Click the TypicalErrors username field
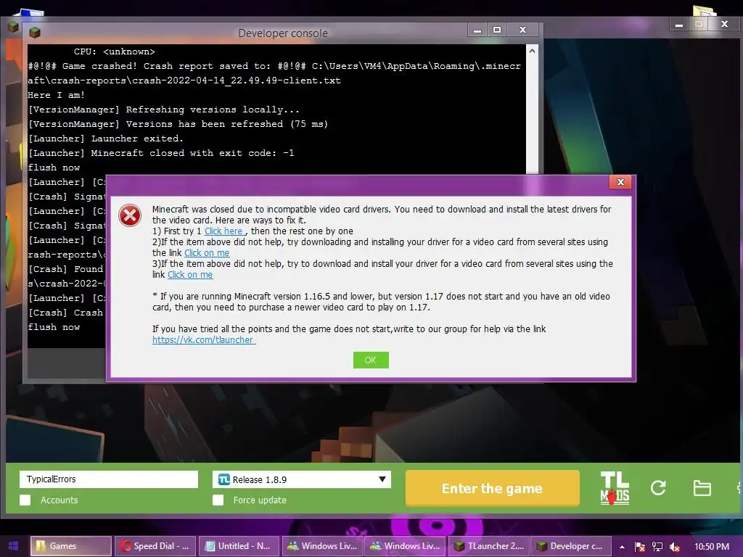The width and height of the screenshot is (743, 557). point(109,479)
